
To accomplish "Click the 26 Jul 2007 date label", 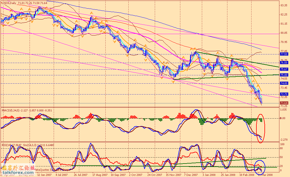I will [x=81, y=175].
